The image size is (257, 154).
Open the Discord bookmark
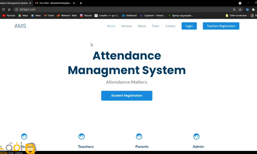[86, 15]
